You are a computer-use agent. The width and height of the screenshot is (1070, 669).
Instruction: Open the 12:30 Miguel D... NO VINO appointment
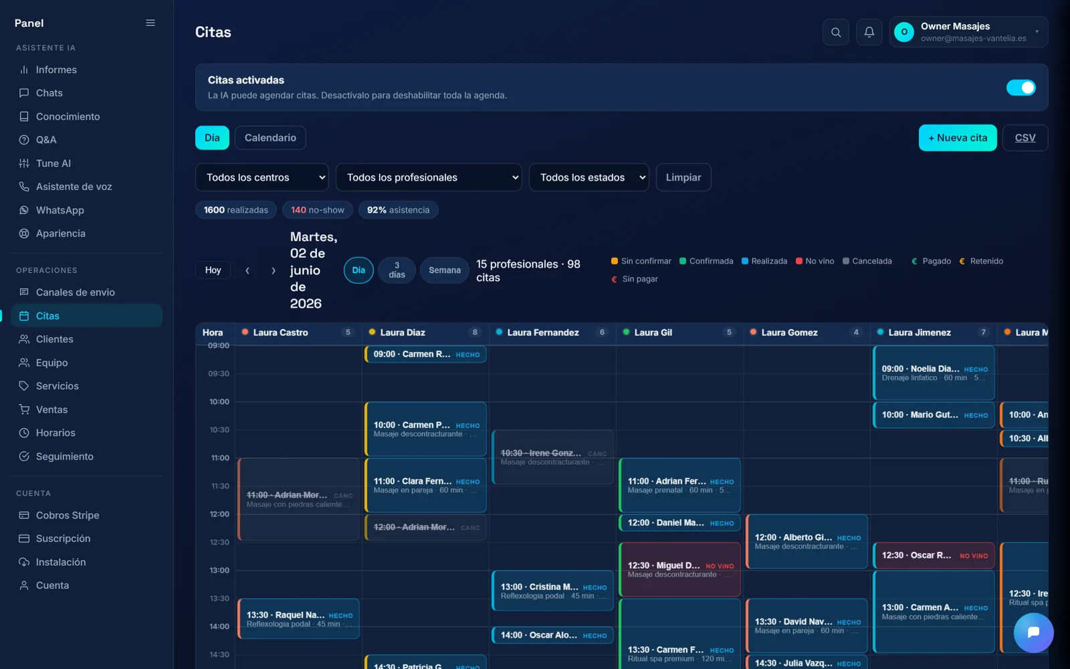coord(679,570)
